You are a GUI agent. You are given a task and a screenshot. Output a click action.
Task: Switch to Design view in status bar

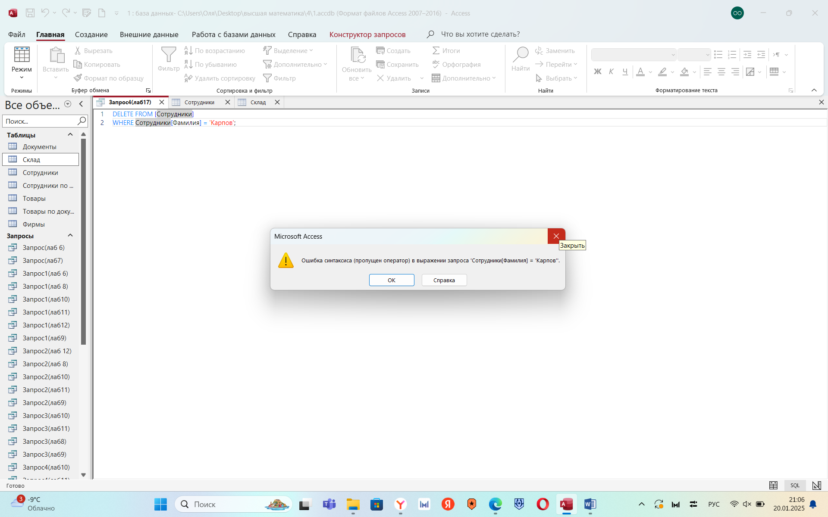click(816, 486)
